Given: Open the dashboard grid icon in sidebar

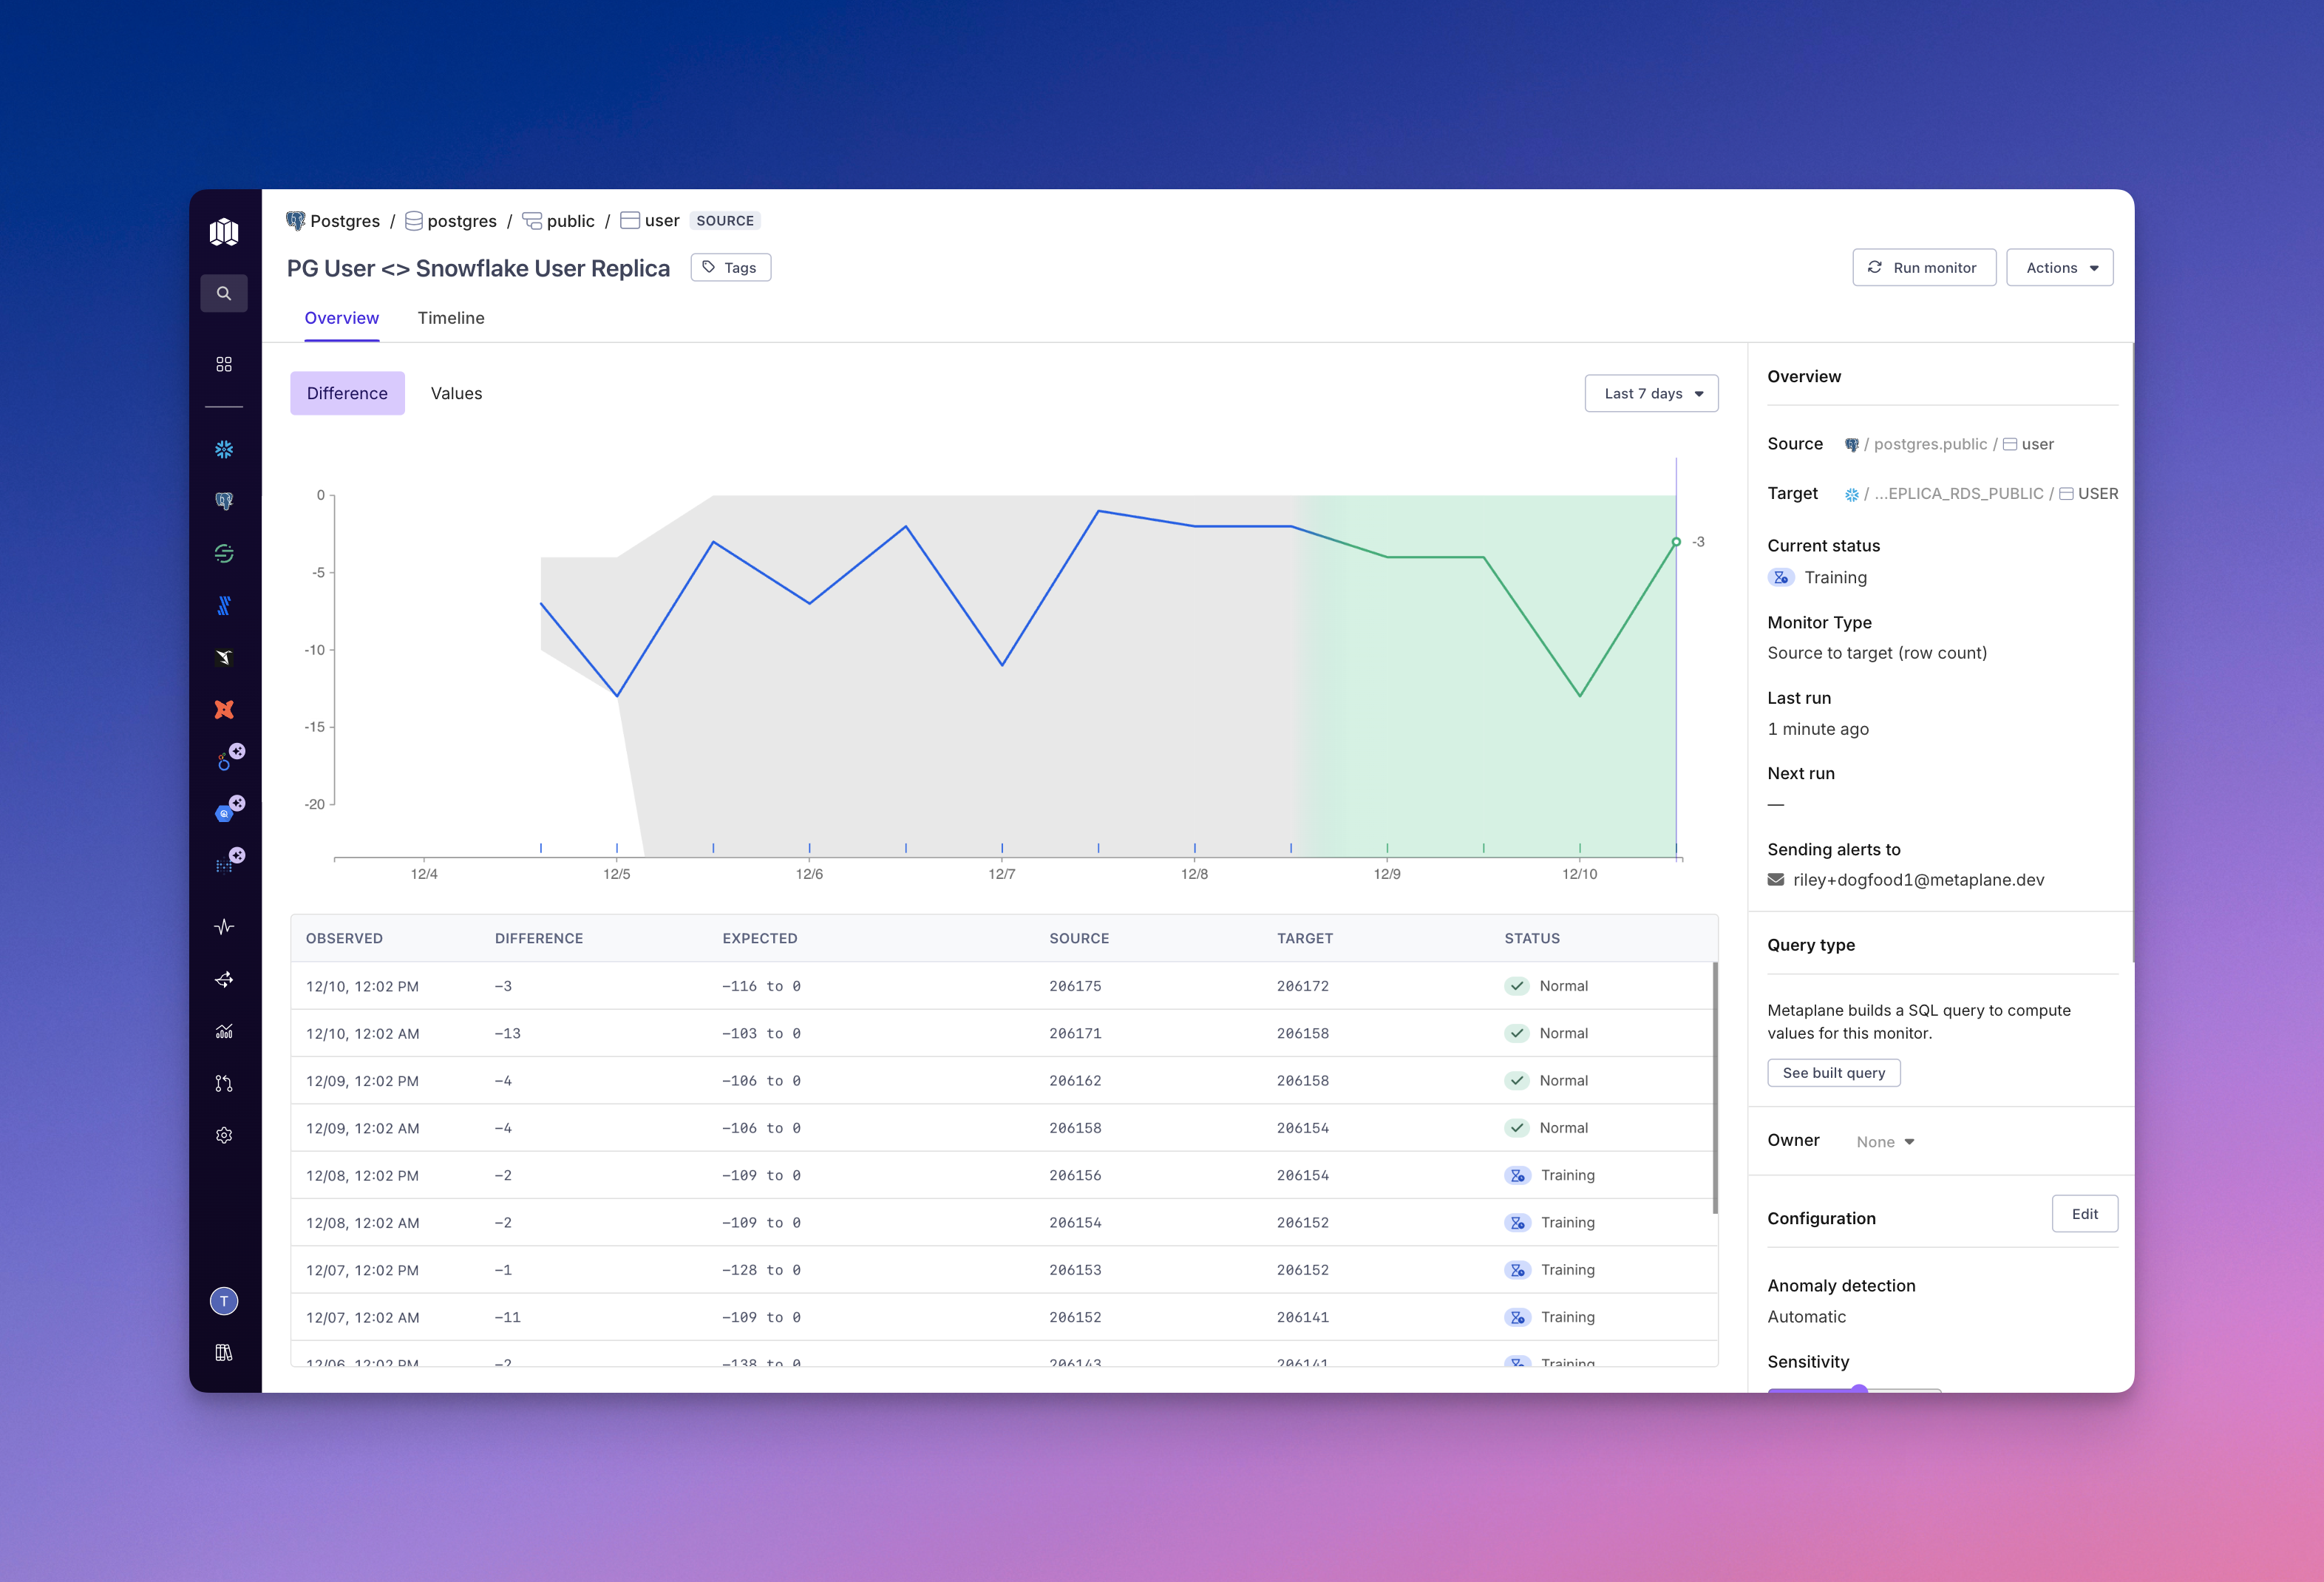Looking at the screenshot, I should pos(224,364).
